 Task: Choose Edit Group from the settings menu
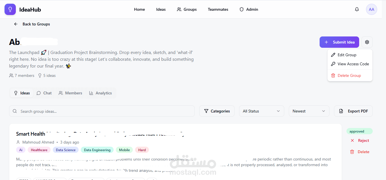tap(350, 55)
